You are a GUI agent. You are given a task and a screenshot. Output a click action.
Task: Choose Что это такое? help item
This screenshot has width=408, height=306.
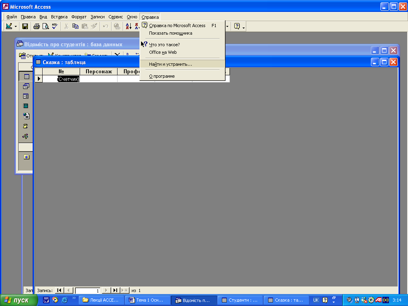(x=182, y=45)
